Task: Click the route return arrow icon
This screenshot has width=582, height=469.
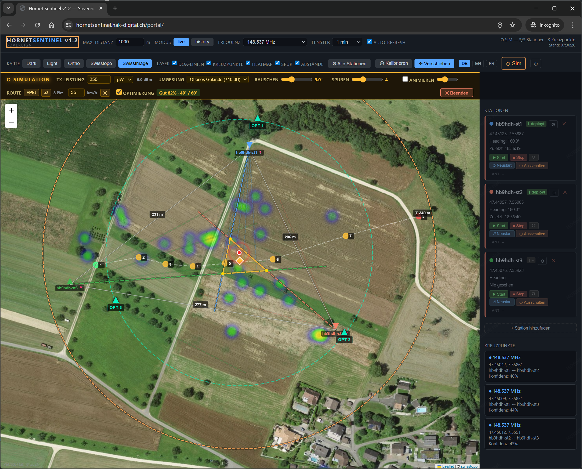Action: (46, 93)
